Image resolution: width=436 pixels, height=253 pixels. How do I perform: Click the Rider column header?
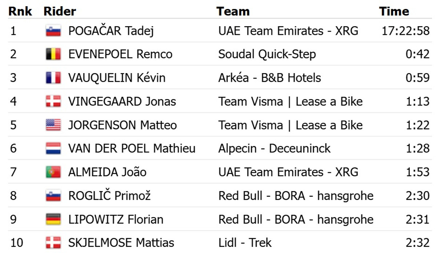(60, 12)
